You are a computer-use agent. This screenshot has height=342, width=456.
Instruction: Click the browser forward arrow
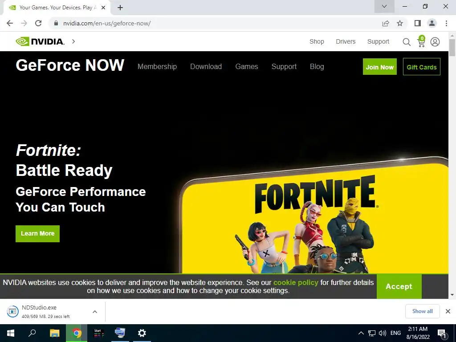pyautogui.click(x=24, y=23)
